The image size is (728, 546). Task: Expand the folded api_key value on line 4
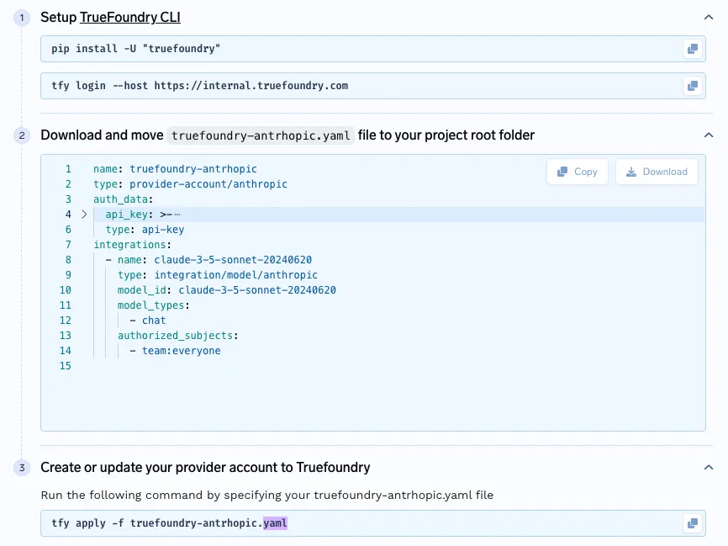[x=83, y=214]
